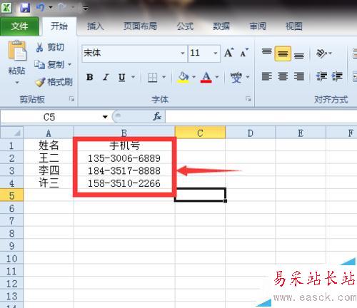This screenshot has width=357, height=308.
Task: Click the 格式刷 format painter
Action: pos(54,82)
